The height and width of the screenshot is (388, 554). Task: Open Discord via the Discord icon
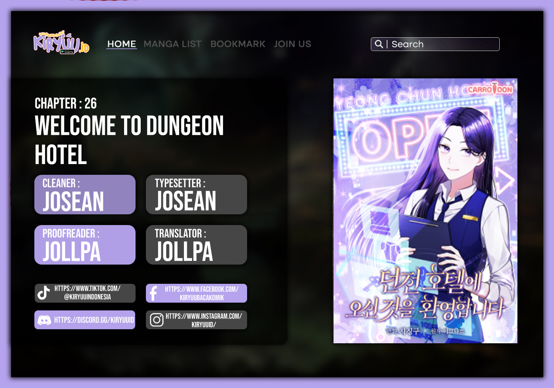click(44, 320)
